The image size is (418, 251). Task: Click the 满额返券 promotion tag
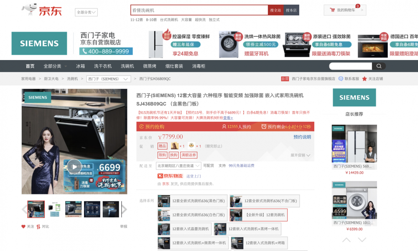click(x=189, y=155)
